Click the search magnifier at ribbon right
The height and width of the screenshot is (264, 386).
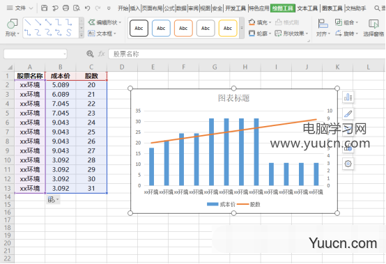pos(377,8)
